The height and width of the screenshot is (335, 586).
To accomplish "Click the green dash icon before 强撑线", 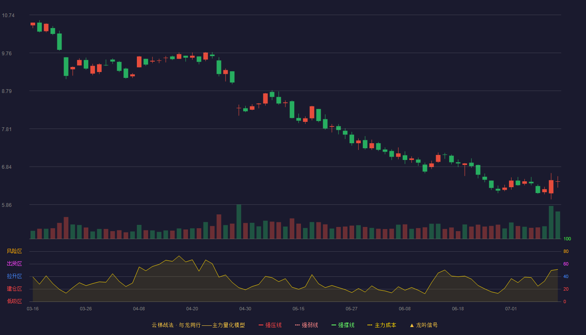I will [x=334, y=325].
